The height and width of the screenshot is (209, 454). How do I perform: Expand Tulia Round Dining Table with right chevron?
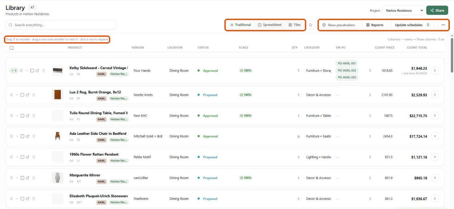[x=435, y=115]
